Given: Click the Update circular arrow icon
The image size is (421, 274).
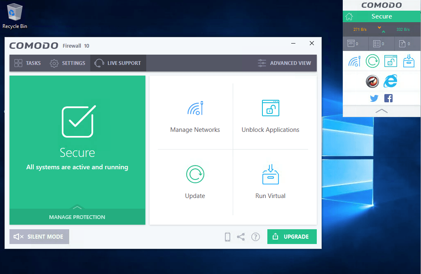Looking at the screenshot, I should [x=195, y=174].
